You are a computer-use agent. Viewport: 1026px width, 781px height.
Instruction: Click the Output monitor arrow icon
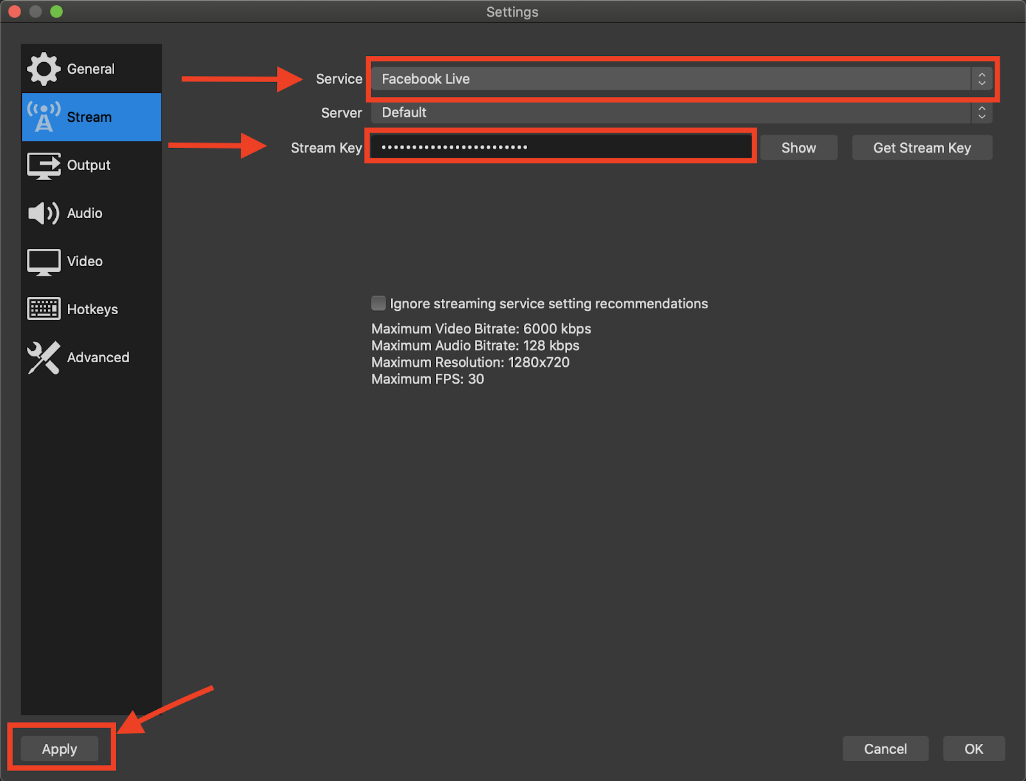click(x=44, y=165)
